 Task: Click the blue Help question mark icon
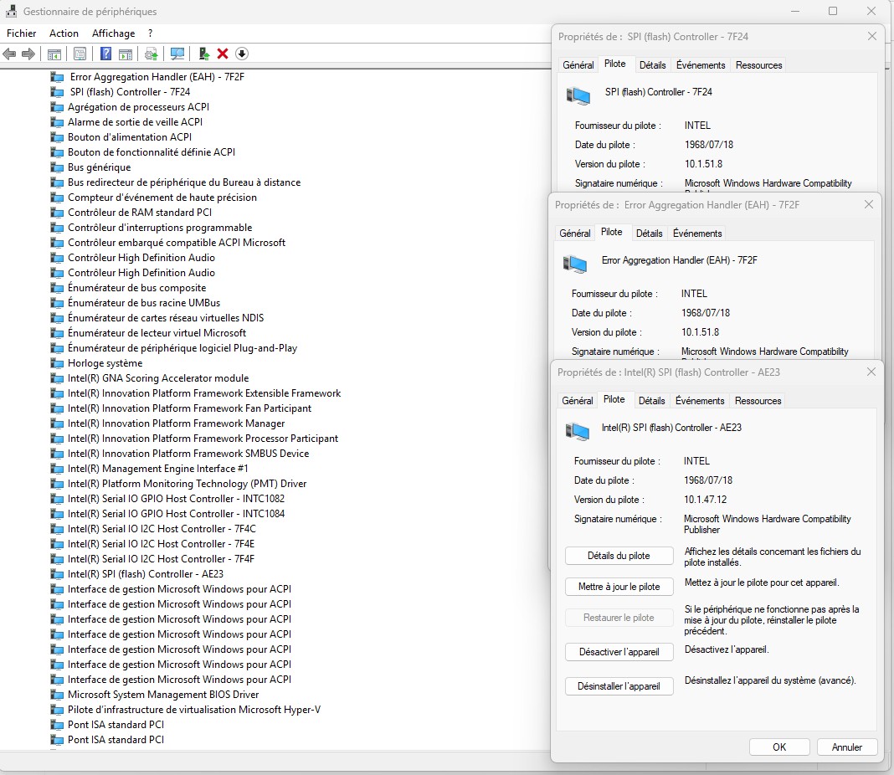(105, 54)
